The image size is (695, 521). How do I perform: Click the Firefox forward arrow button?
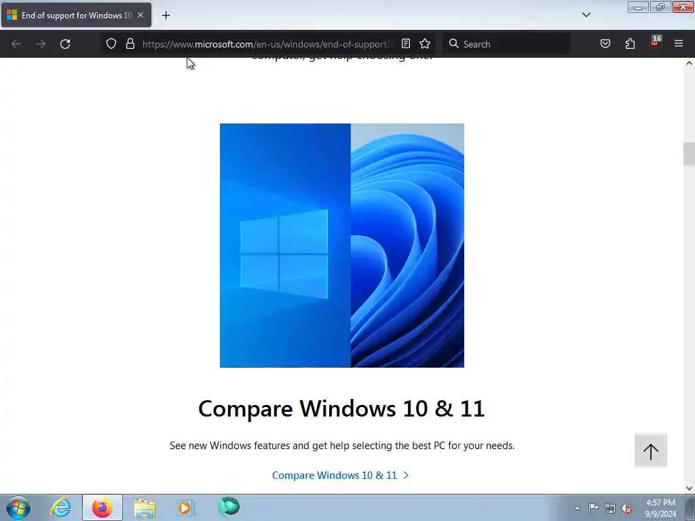pyautogui.click(x=41, y=44)
